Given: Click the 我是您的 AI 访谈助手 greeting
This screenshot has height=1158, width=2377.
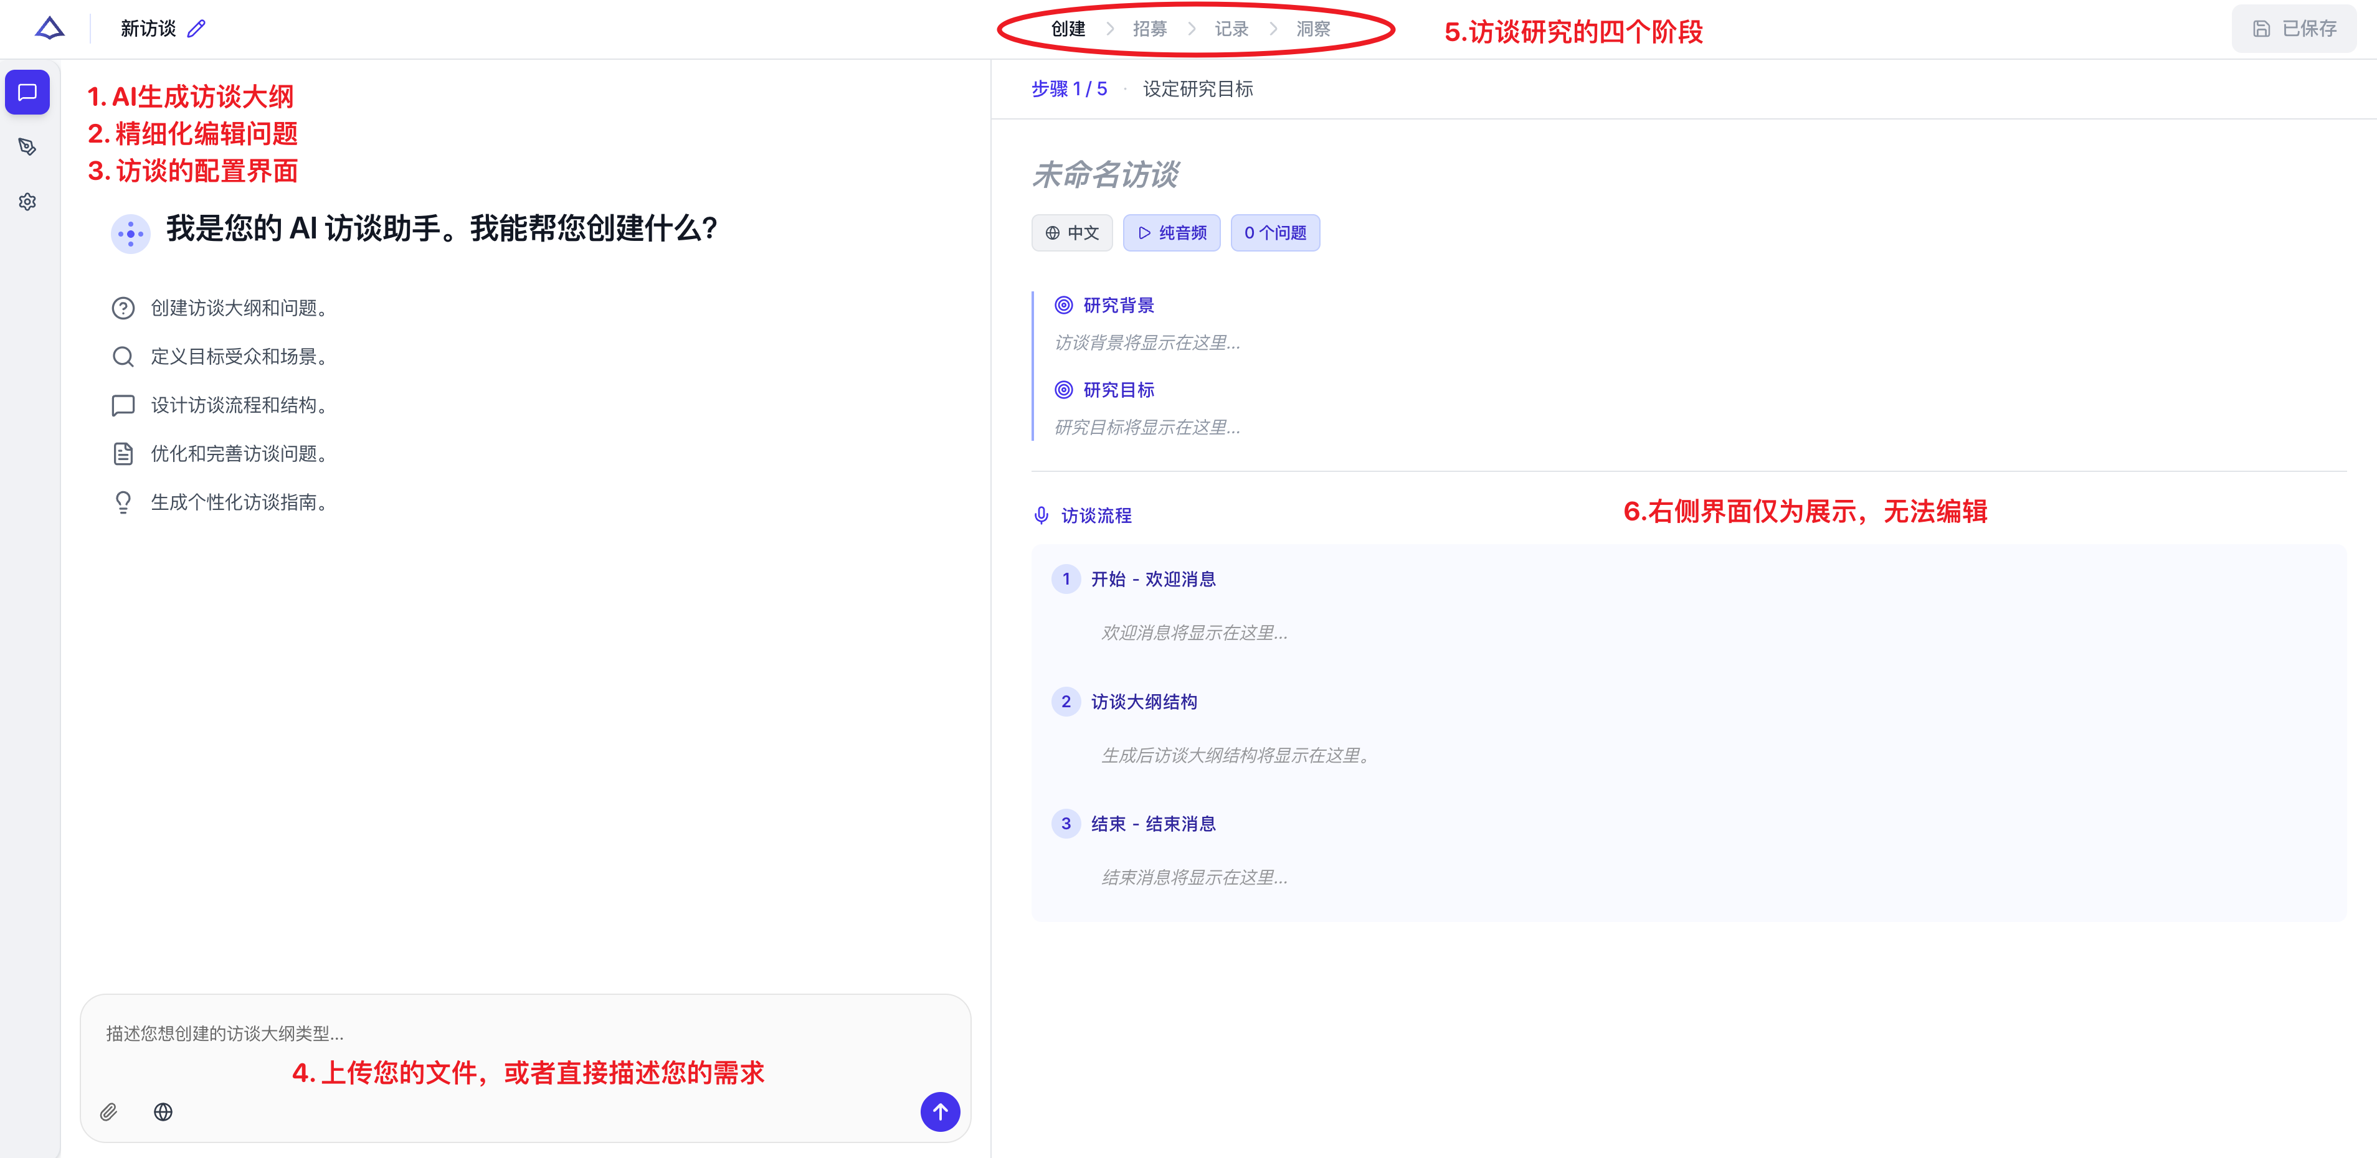Looking at the screenshot, I should click(442, 228).
